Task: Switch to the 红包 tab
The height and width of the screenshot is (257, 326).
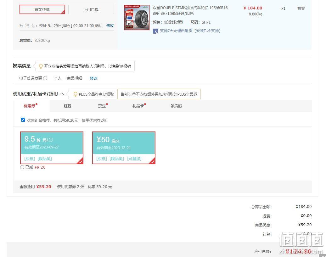Action: pos(68,106)
